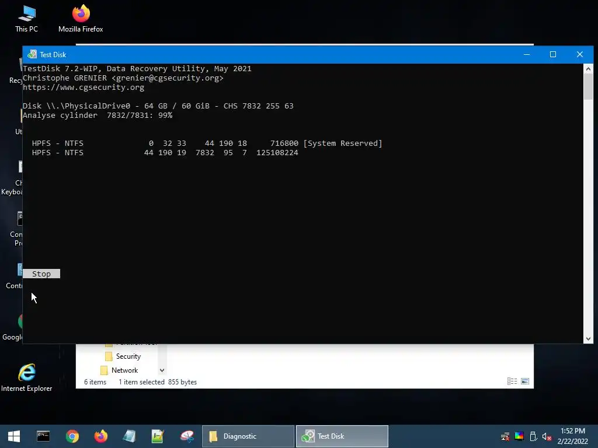
Task: Open Internet Explorer desktop icon
Action: point(27,377)
